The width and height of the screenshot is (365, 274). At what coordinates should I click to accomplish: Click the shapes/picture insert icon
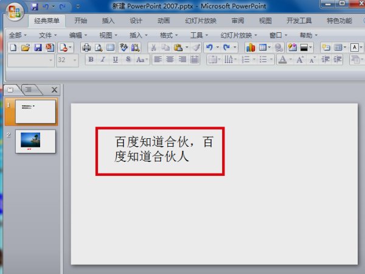293,47
